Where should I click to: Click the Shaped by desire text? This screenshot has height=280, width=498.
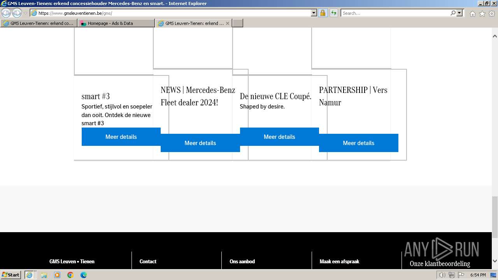click(x=262, y=107)
